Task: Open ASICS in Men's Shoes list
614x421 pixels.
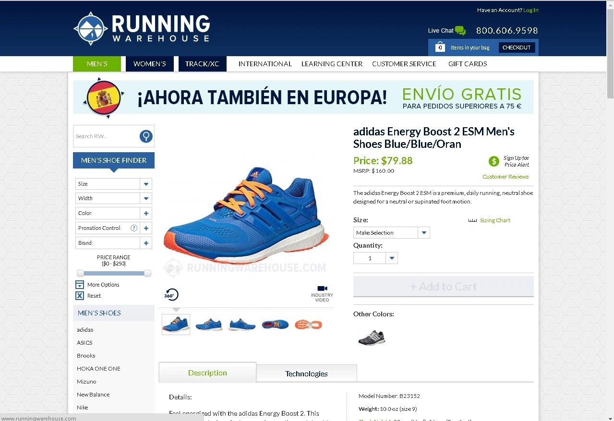Action: (x=84, y=343)
